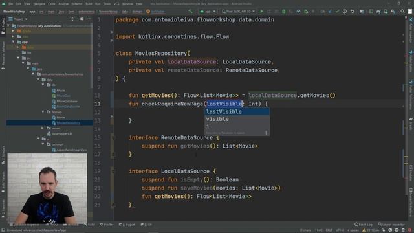Click Collapse All icon in Project panel
This screenshot has height=233, width=414.
[x=72, y=19]
